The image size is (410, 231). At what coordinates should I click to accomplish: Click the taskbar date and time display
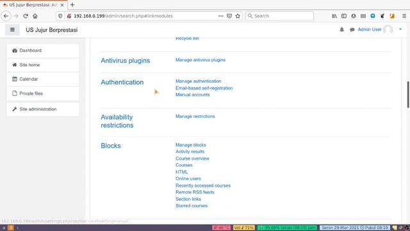coord(355,228)
